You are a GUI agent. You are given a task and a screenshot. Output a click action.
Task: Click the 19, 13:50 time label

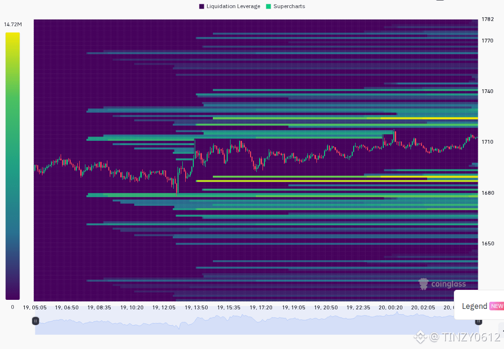196,307
